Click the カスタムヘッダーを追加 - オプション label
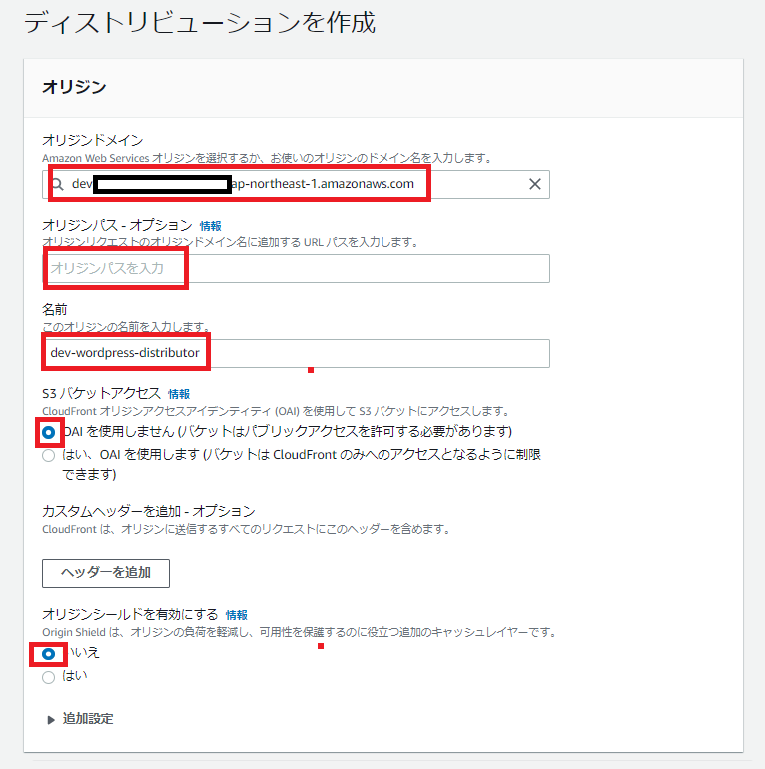765x769 pixels. point(148,511)
